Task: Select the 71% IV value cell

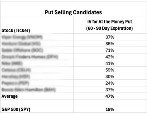Action: point(110,50)
